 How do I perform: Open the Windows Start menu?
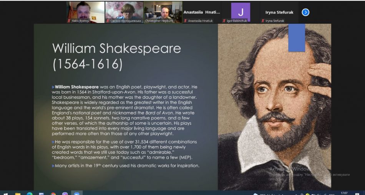coord(6,193)
